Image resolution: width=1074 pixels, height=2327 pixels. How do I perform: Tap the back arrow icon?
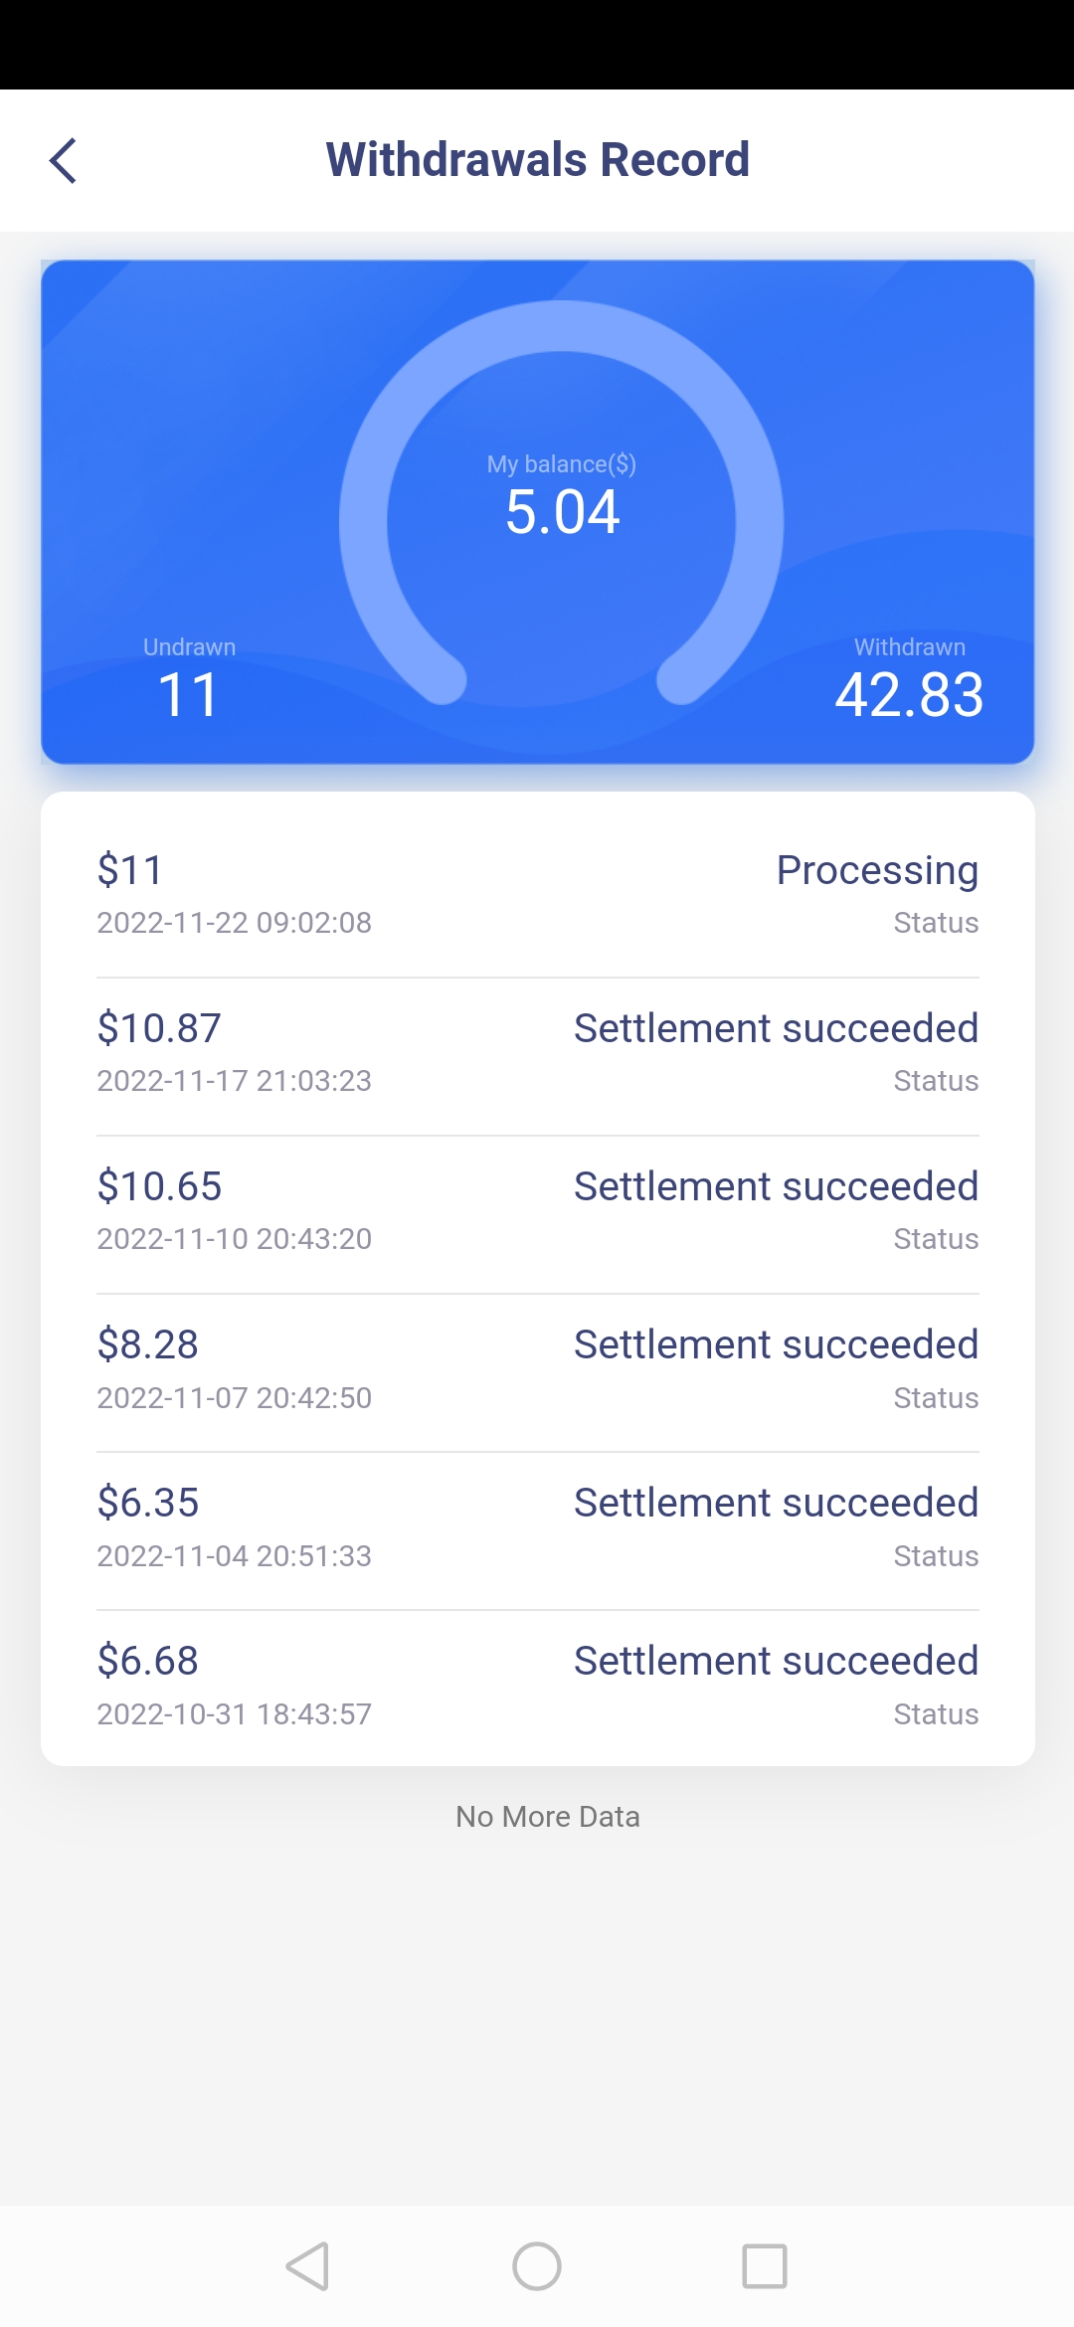(63, 160)
